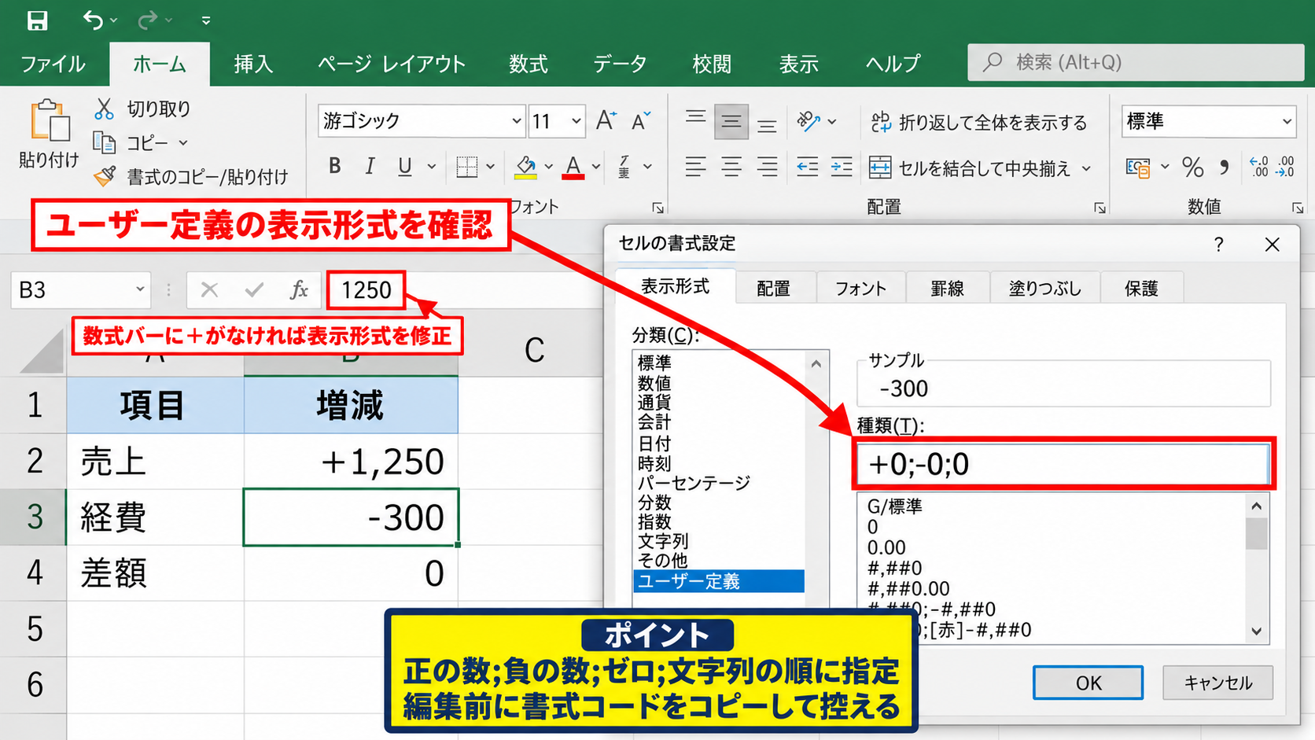1315x740 pixels.
Task: Click the increase font size icon
Action: tap(606, 120)
